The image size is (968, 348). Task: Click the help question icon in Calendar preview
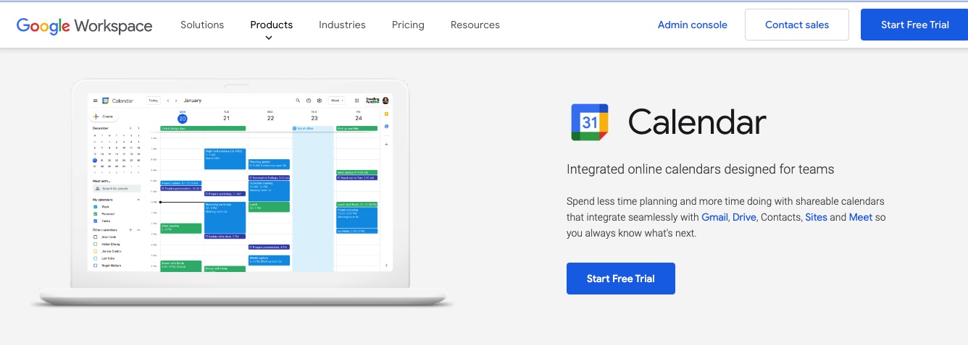click(309, 101)
